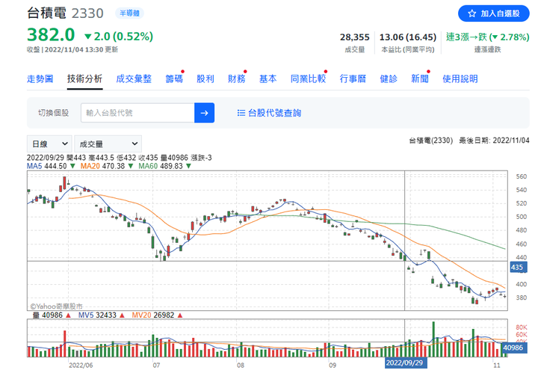538x373 pixels.
Task: Focus the 輸入台股代號 input field
Action: click(x=137, y=113)
